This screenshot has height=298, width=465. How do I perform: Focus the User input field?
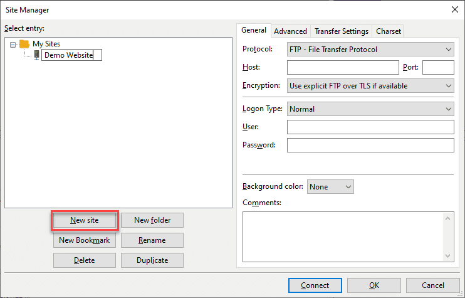click(x=370, y=127)
